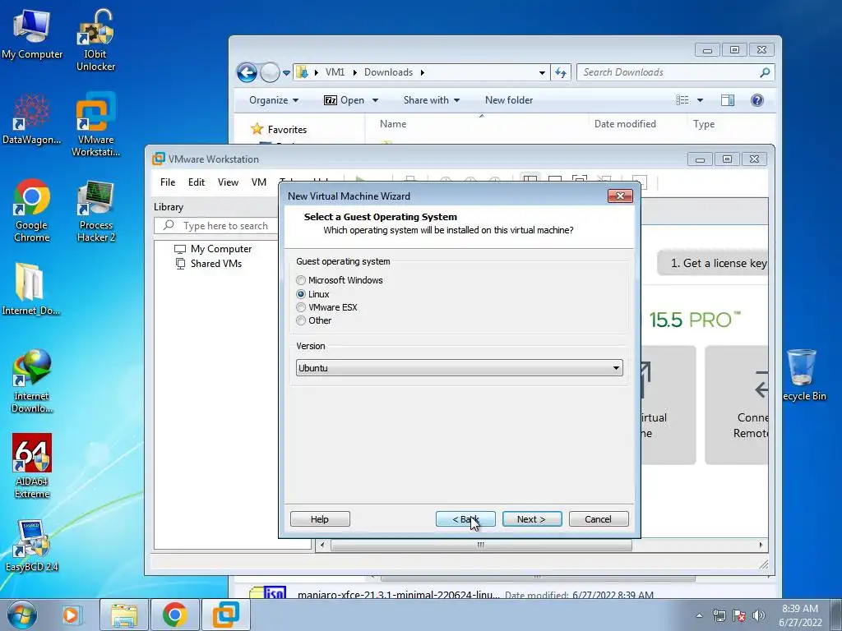
Task: Cancel the New Virtual Machine Wizard
Action: tap(599, 519)
